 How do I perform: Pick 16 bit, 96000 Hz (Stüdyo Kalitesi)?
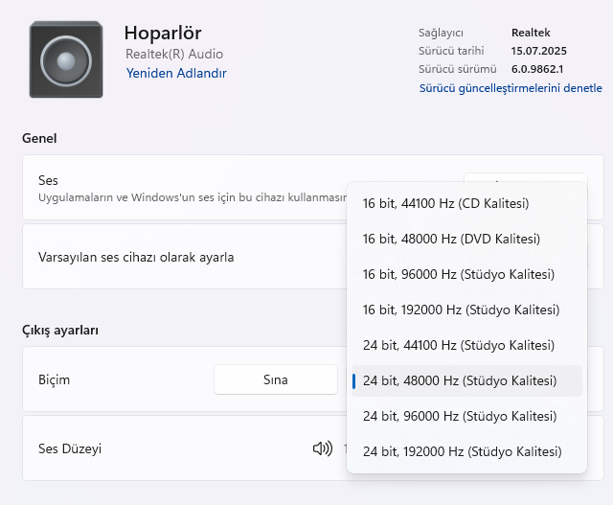pos(458,274)
